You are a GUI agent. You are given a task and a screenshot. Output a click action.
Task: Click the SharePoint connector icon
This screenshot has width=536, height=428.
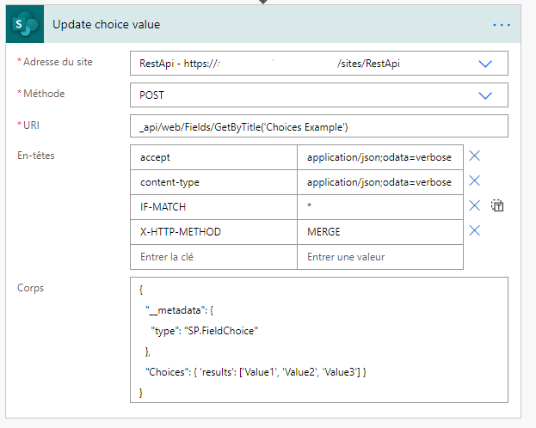point(25,24)
